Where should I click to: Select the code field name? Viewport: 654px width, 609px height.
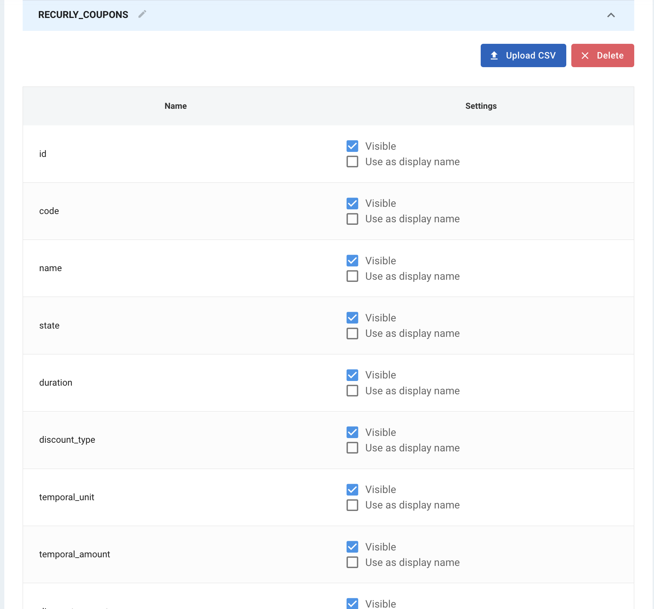49,211
